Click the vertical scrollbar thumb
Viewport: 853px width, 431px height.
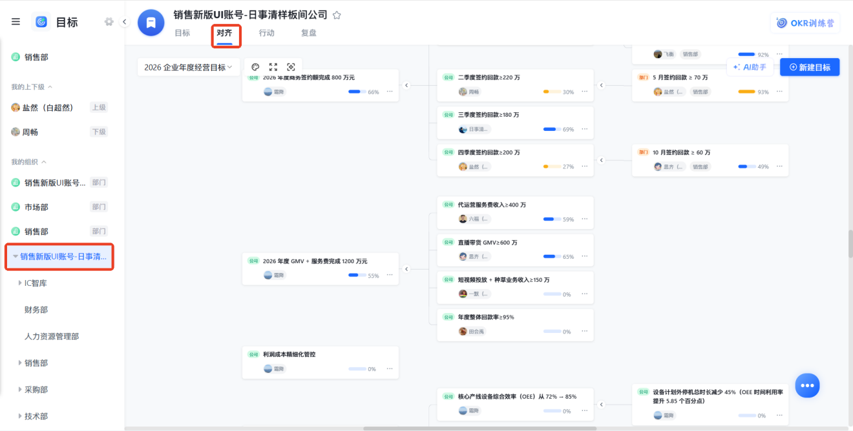pyautogui.click(x=850, y=244)
